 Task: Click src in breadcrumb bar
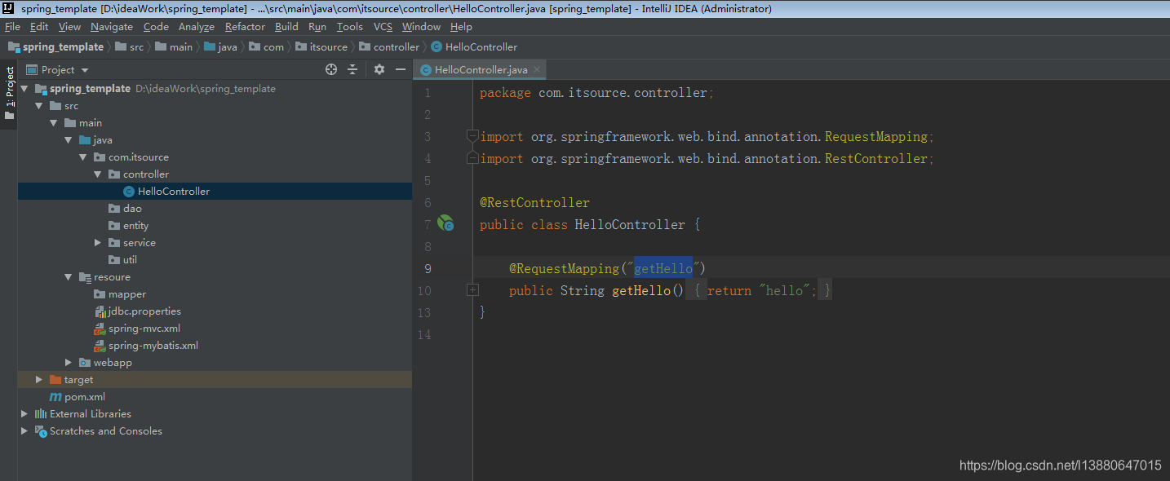136,47
